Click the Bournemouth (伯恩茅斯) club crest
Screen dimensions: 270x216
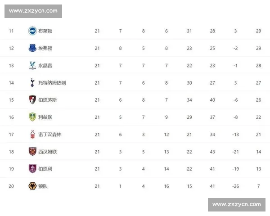pos(32,100)
